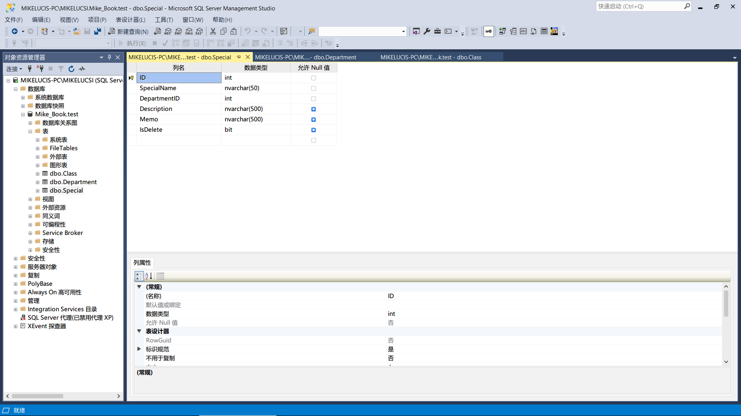
Task: Click the categorized view icon in column properties
Action: [x=139, y=276]
